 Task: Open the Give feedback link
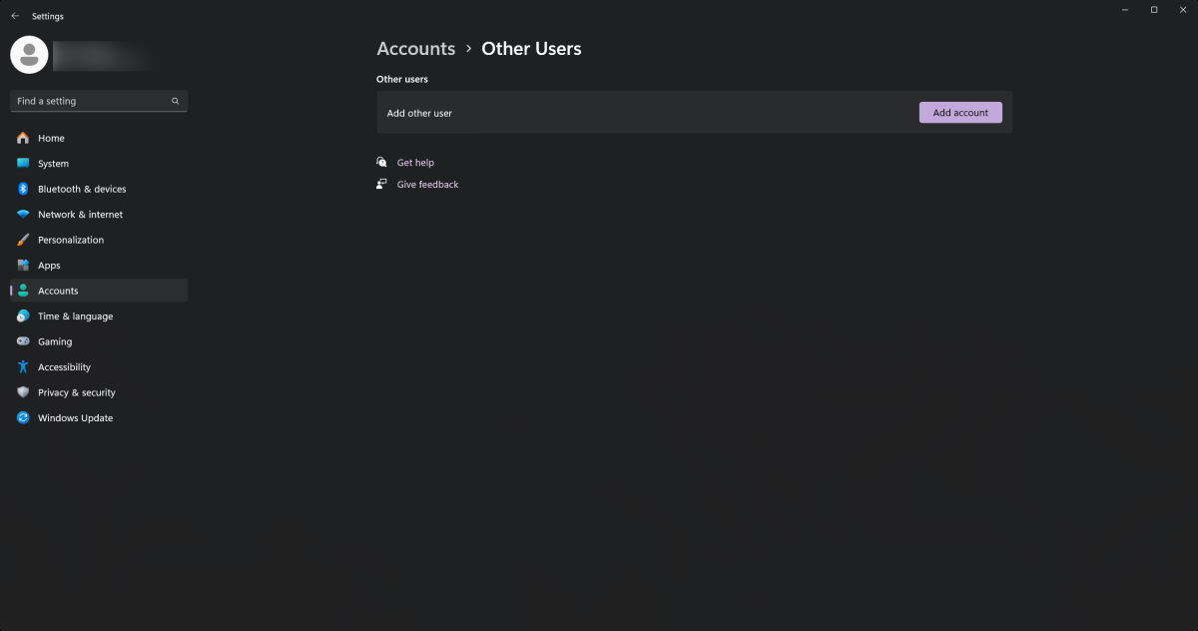tap(427, 184)
